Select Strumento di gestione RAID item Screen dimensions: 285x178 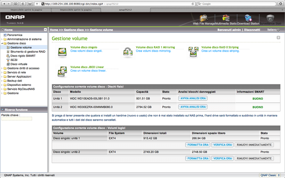(28, 52)
